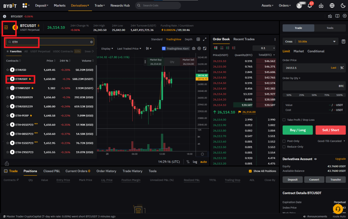Open live support headset chat

coord(338,209)
